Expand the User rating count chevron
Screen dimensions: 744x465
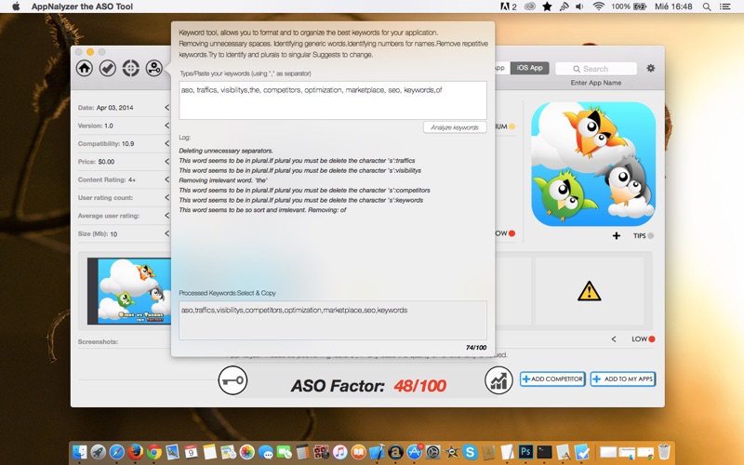[x=167, y=197]
